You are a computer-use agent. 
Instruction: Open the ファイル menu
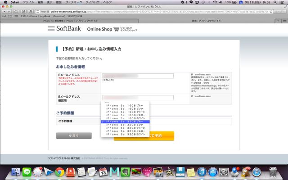tap(28, 2)
